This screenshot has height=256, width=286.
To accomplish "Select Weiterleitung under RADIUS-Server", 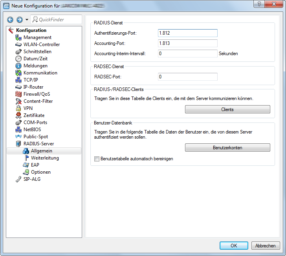I will click(x=45, y=158).
